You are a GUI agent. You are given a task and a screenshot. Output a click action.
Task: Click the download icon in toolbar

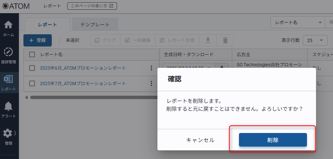(207, 40)
